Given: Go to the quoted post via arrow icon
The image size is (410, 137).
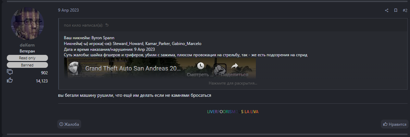Looking at the screenshot, I should (107, 25).
